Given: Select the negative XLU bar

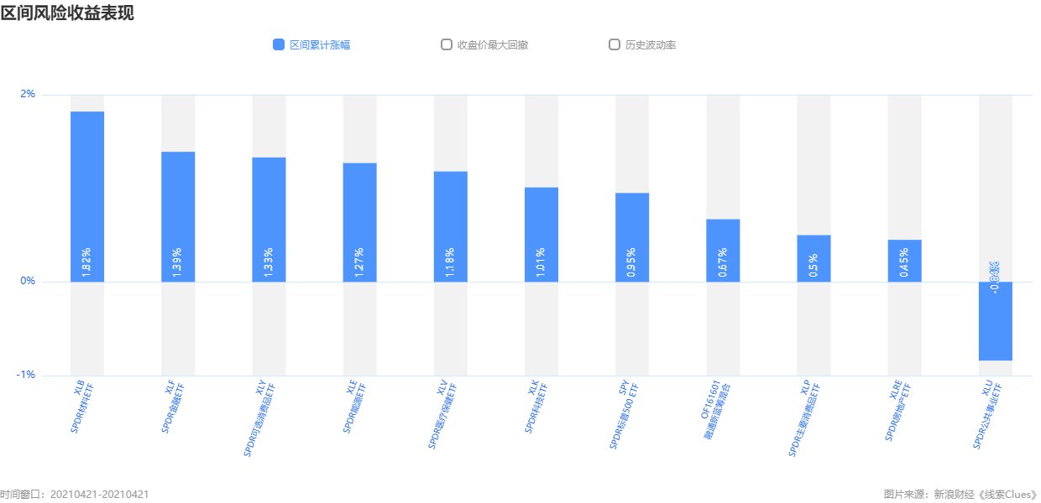Looking at the screenshot, I should (x=996, y=321).
